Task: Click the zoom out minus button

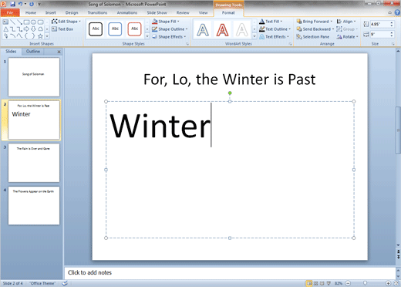Action: coord(348,283)
